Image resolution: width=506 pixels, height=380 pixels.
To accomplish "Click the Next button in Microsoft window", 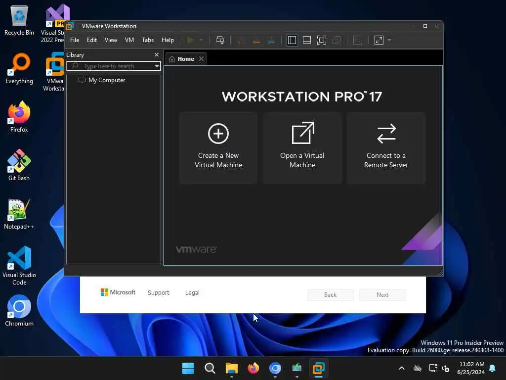I will click(x=382, y=295).
